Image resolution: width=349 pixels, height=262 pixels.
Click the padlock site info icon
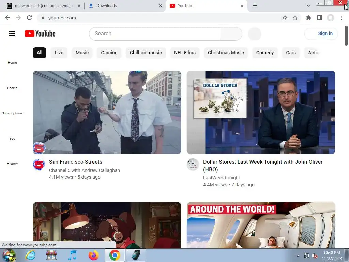click(43, 18)
